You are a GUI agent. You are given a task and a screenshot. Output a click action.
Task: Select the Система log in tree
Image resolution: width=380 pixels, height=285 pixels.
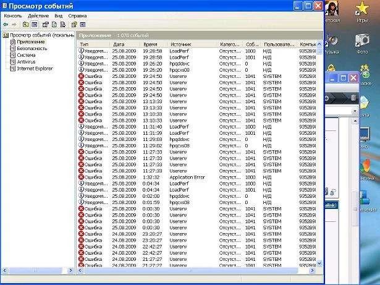(x=26, y=55)
